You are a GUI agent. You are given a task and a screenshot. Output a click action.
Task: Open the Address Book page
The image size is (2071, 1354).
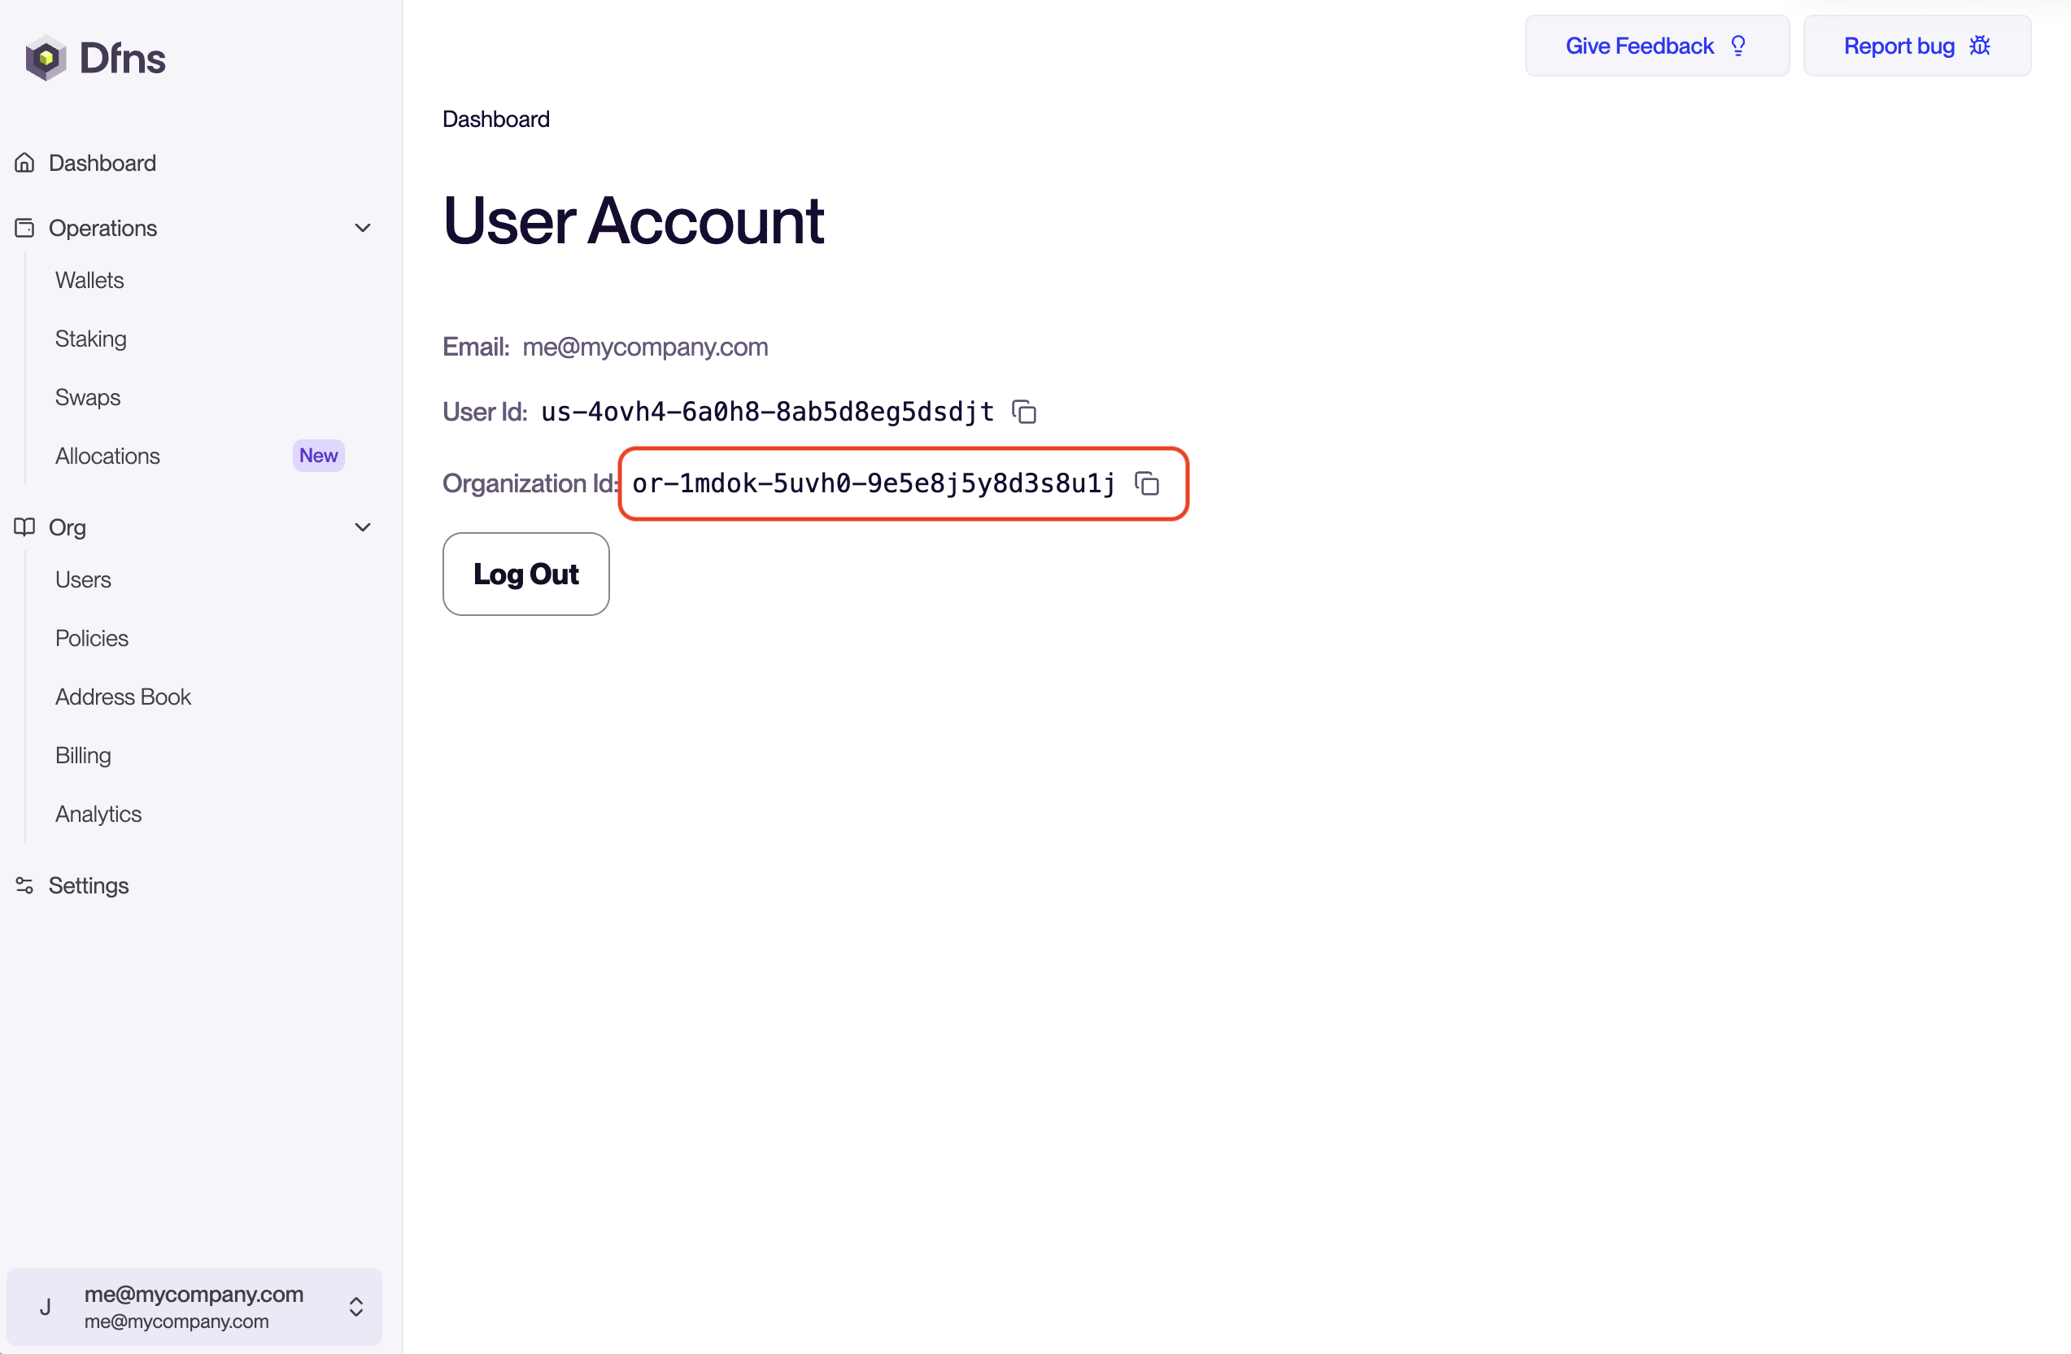[x=123, y=697]
